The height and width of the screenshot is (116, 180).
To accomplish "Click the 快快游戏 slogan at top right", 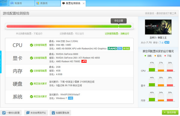I will (160, 13).
